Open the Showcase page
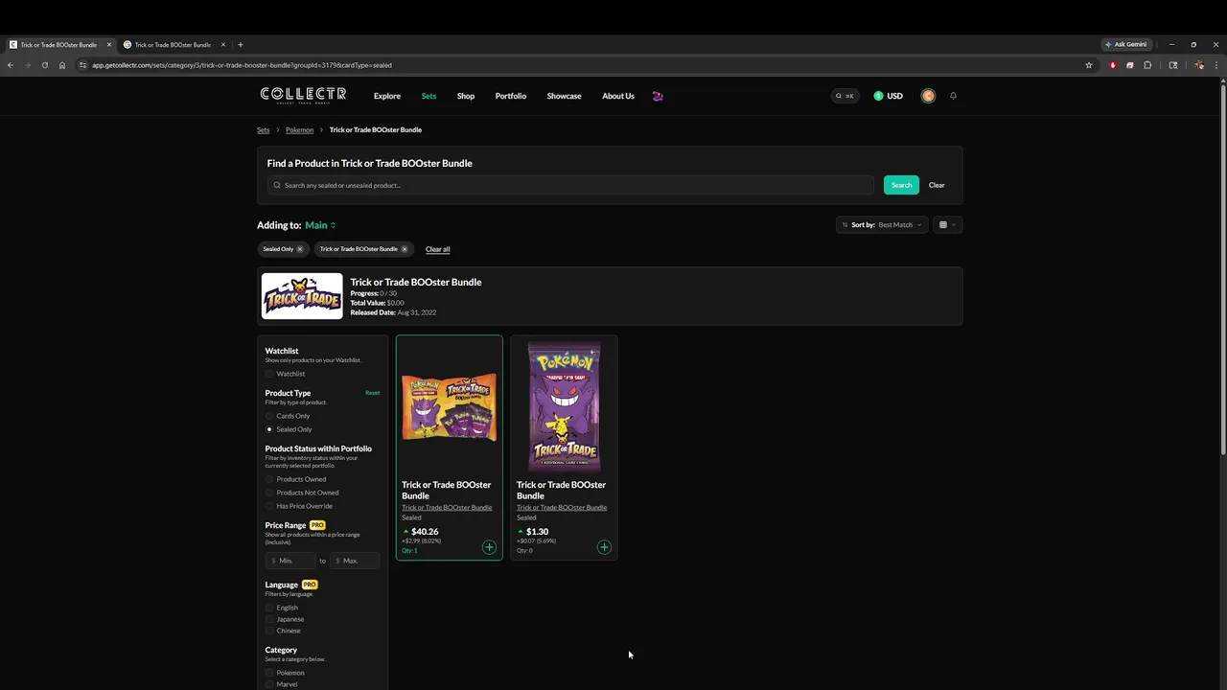 pos(564,96)
